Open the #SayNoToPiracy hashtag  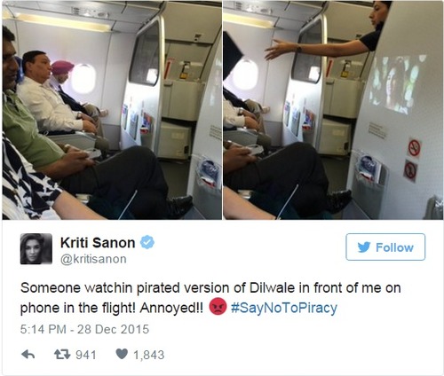tap(284, 308)
